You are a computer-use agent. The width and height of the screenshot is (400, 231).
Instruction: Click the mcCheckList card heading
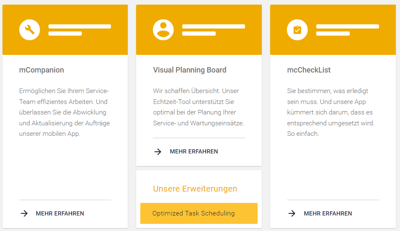tap(309, 70)
